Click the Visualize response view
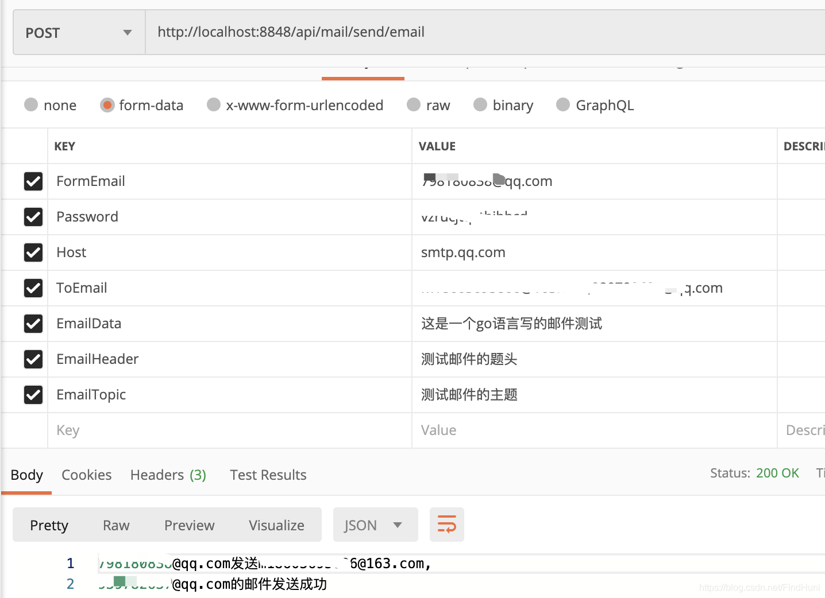825x598 pixels. (x=276, y=525)
